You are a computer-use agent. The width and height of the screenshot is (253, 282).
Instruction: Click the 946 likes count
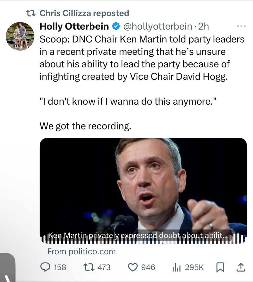pos(148,267)
